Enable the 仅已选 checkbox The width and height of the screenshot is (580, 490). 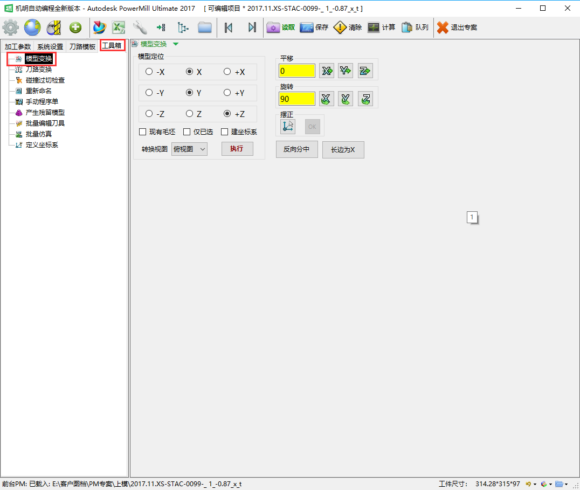(187, 132)
